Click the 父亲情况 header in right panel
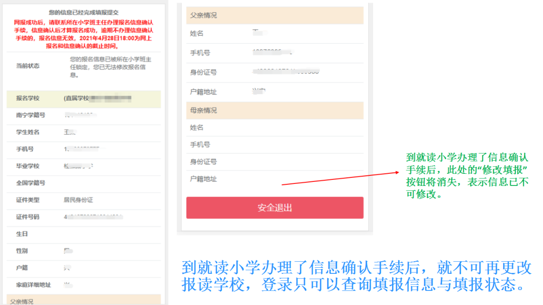543x305 pixels. [275, 15]
